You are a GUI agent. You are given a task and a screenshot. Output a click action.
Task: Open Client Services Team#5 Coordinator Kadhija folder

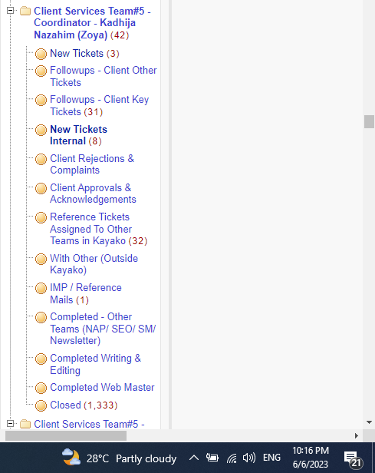pos(92,23)
